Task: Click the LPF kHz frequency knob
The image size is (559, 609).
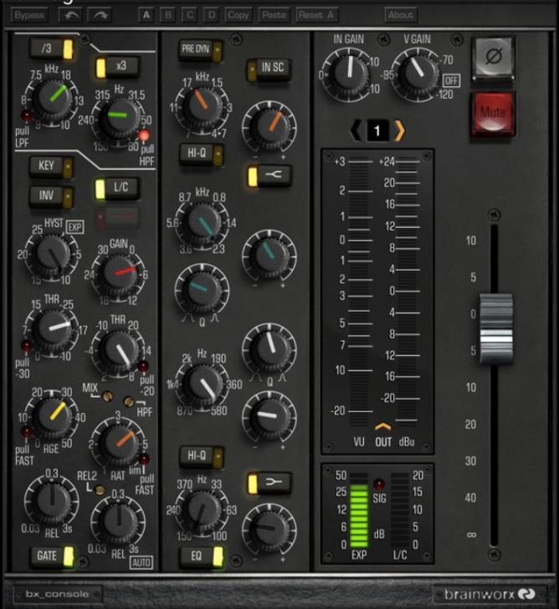Action: 52,99
